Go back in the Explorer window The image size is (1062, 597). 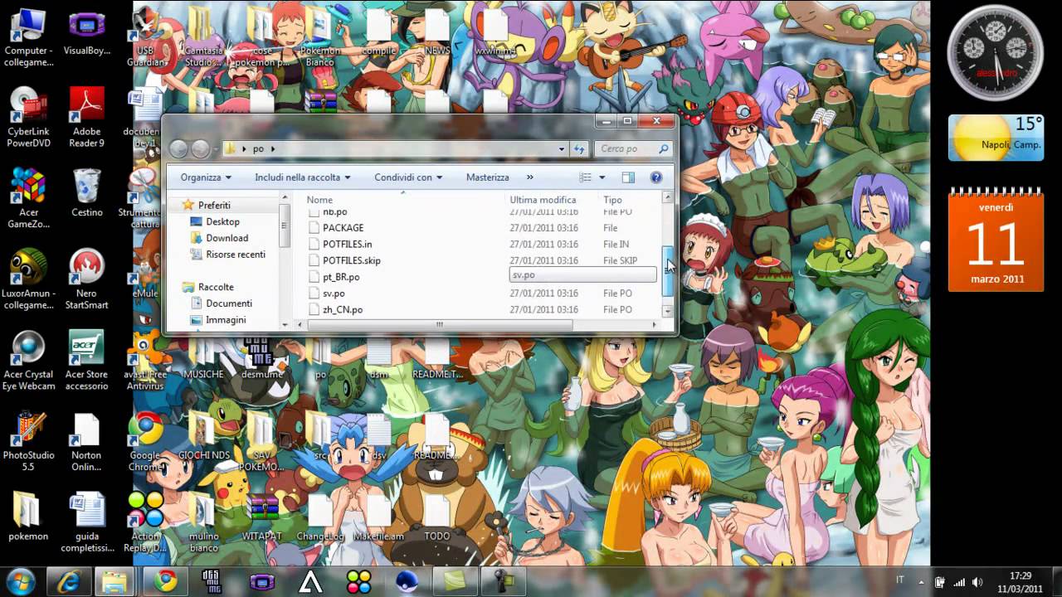pyautogui.click(x=178, y=149)
